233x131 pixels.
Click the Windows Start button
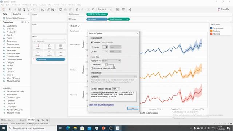click(3, 128)
